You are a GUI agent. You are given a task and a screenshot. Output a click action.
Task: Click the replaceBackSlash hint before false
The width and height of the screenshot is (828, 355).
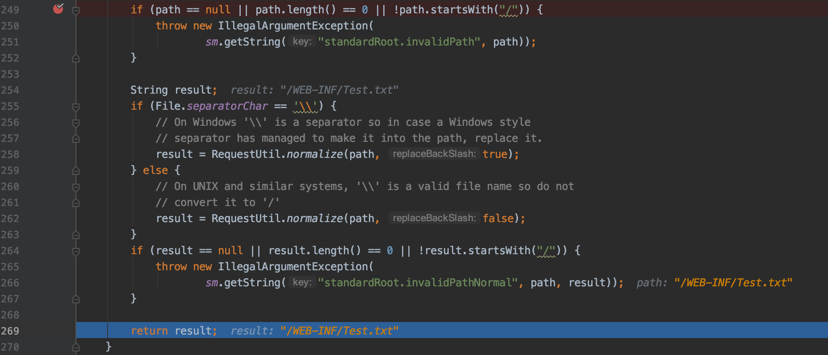coord(434,218)
